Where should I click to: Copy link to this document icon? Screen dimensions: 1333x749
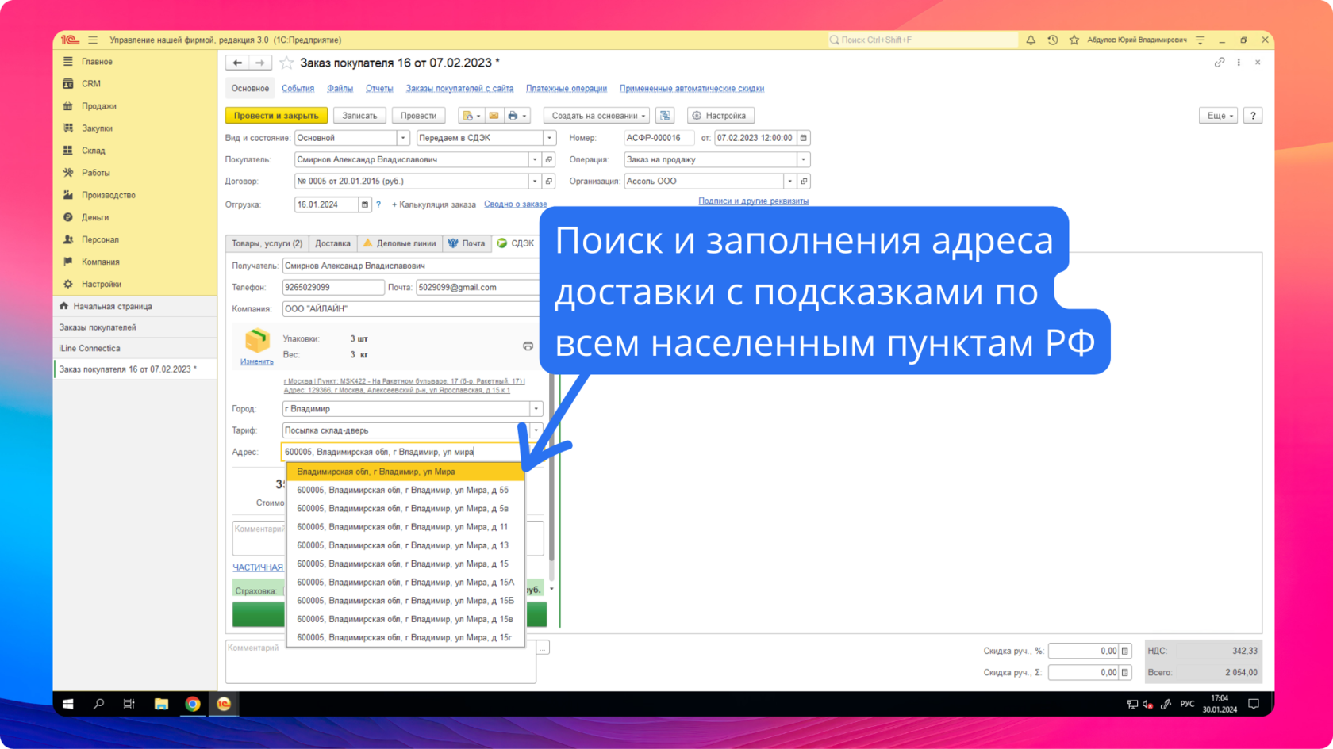coord(1220,63)
